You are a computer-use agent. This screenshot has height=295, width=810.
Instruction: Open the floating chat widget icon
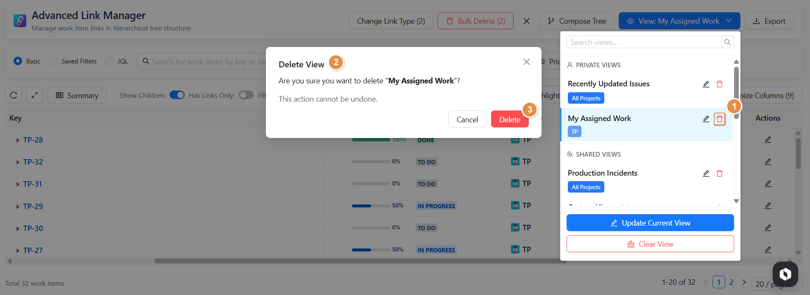pos(785,274)
